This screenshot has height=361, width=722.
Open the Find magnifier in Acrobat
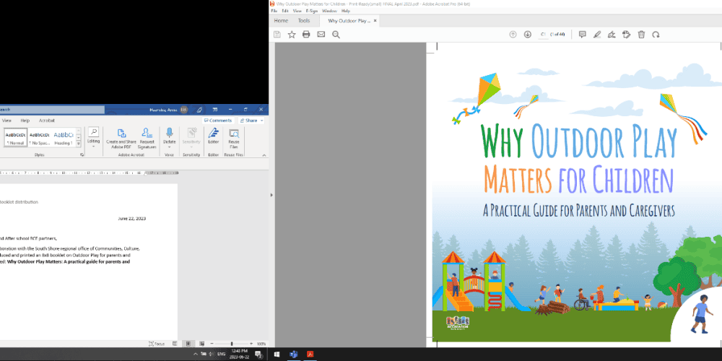pos(336,35)
